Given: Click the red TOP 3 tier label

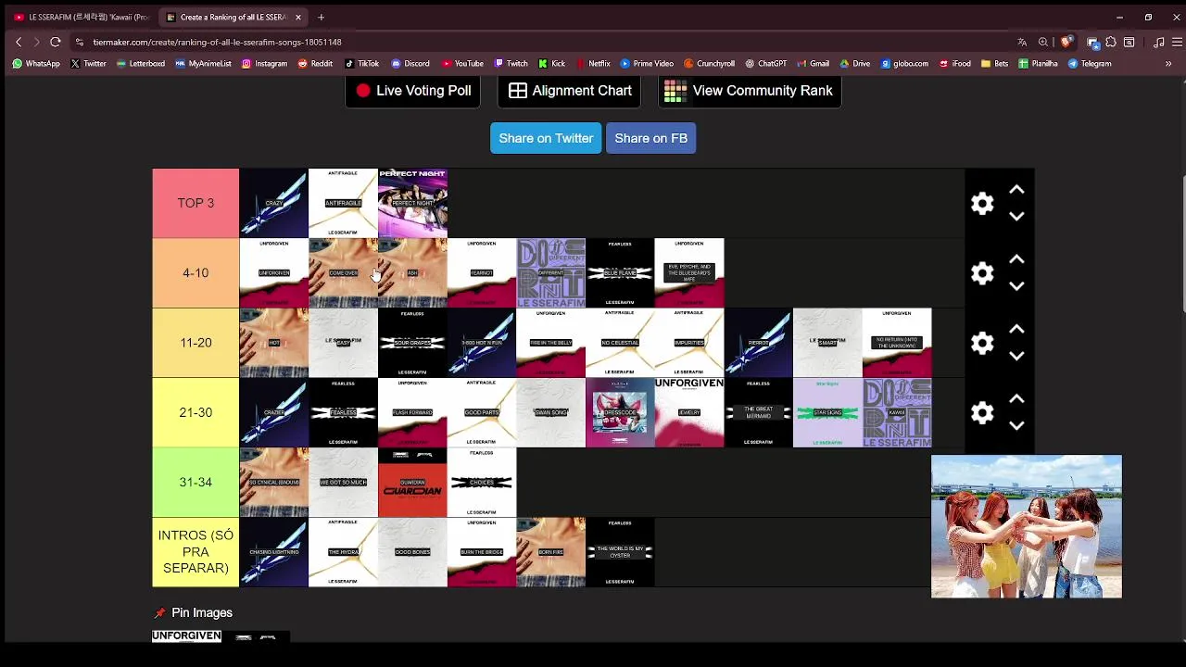Looking at the screenshot, I should coord(196,203).
